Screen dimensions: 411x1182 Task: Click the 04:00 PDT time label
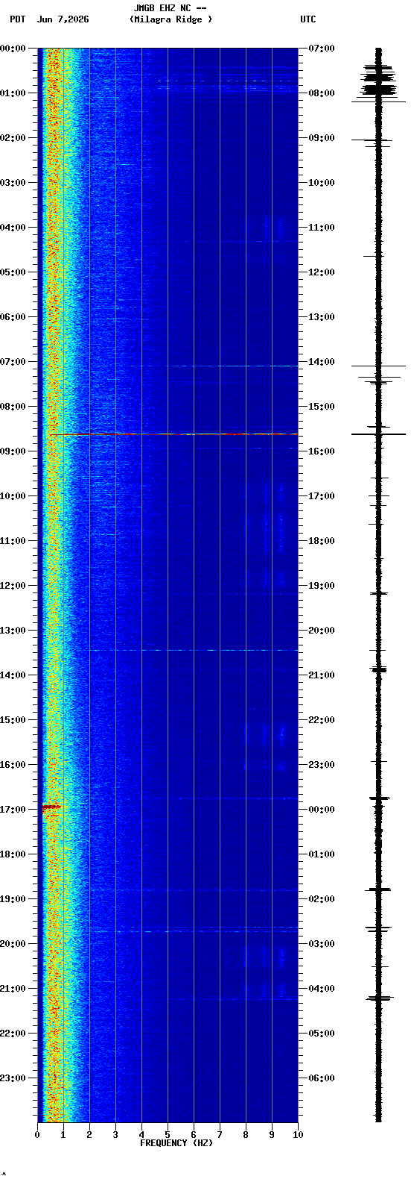[13, 228]
